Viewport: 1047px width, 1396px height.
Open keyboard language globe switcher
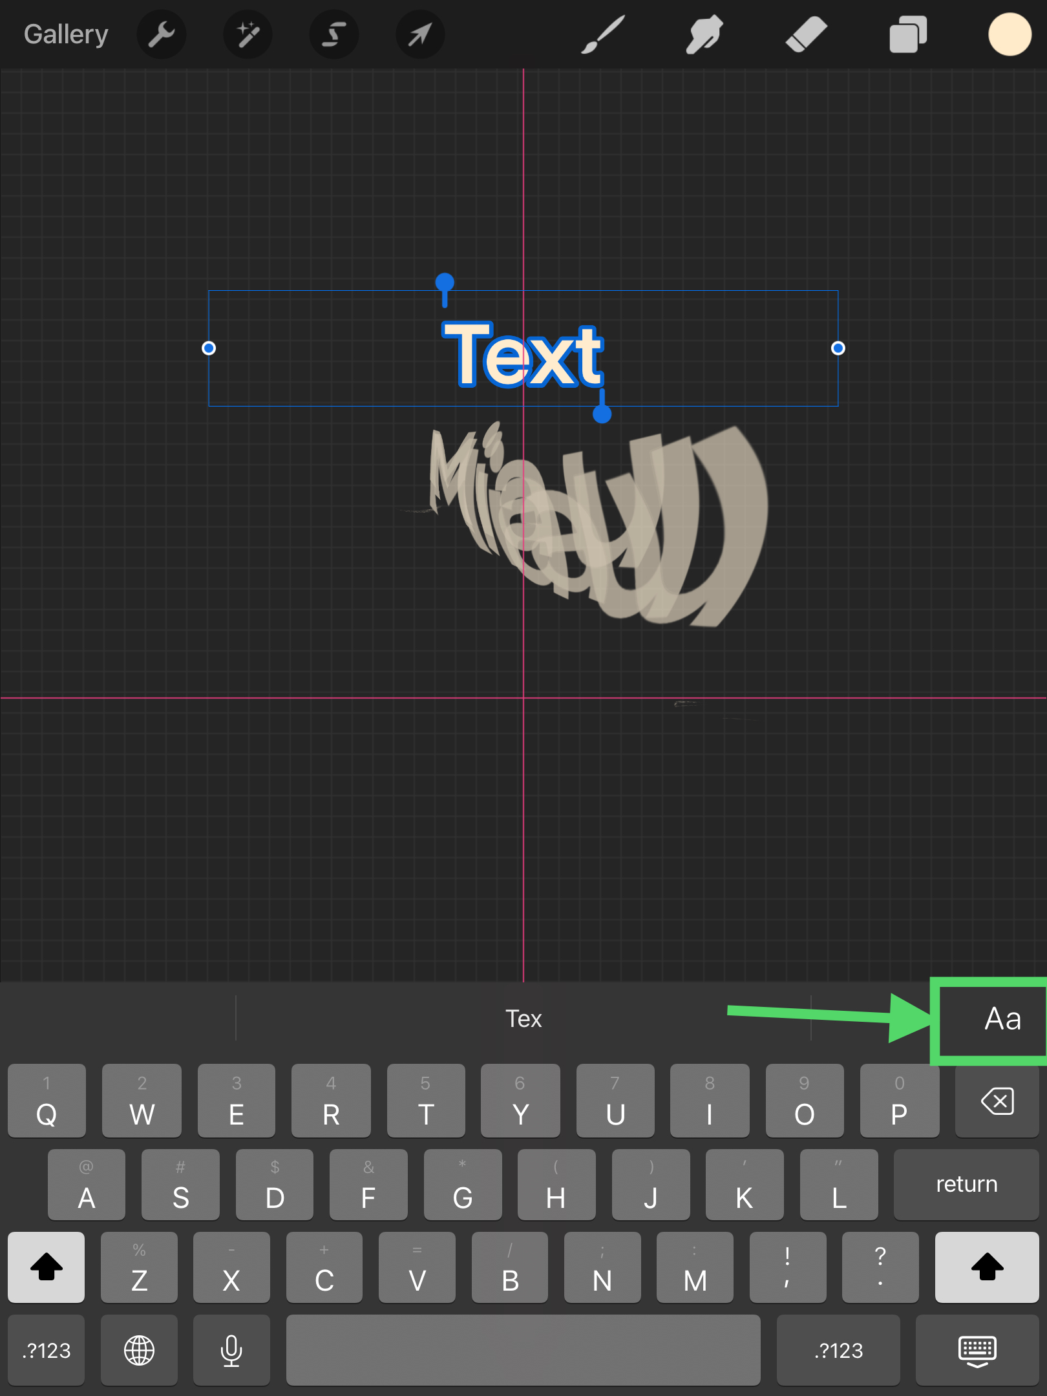(x=139, y=1350)
